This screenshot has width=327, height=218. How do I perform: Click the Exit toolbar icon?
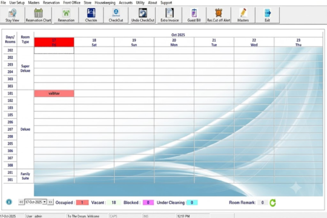268,15
